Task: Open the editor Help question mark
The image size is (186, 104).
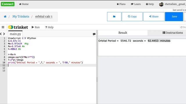Action: pyautogui.click(x=49, y=27)
